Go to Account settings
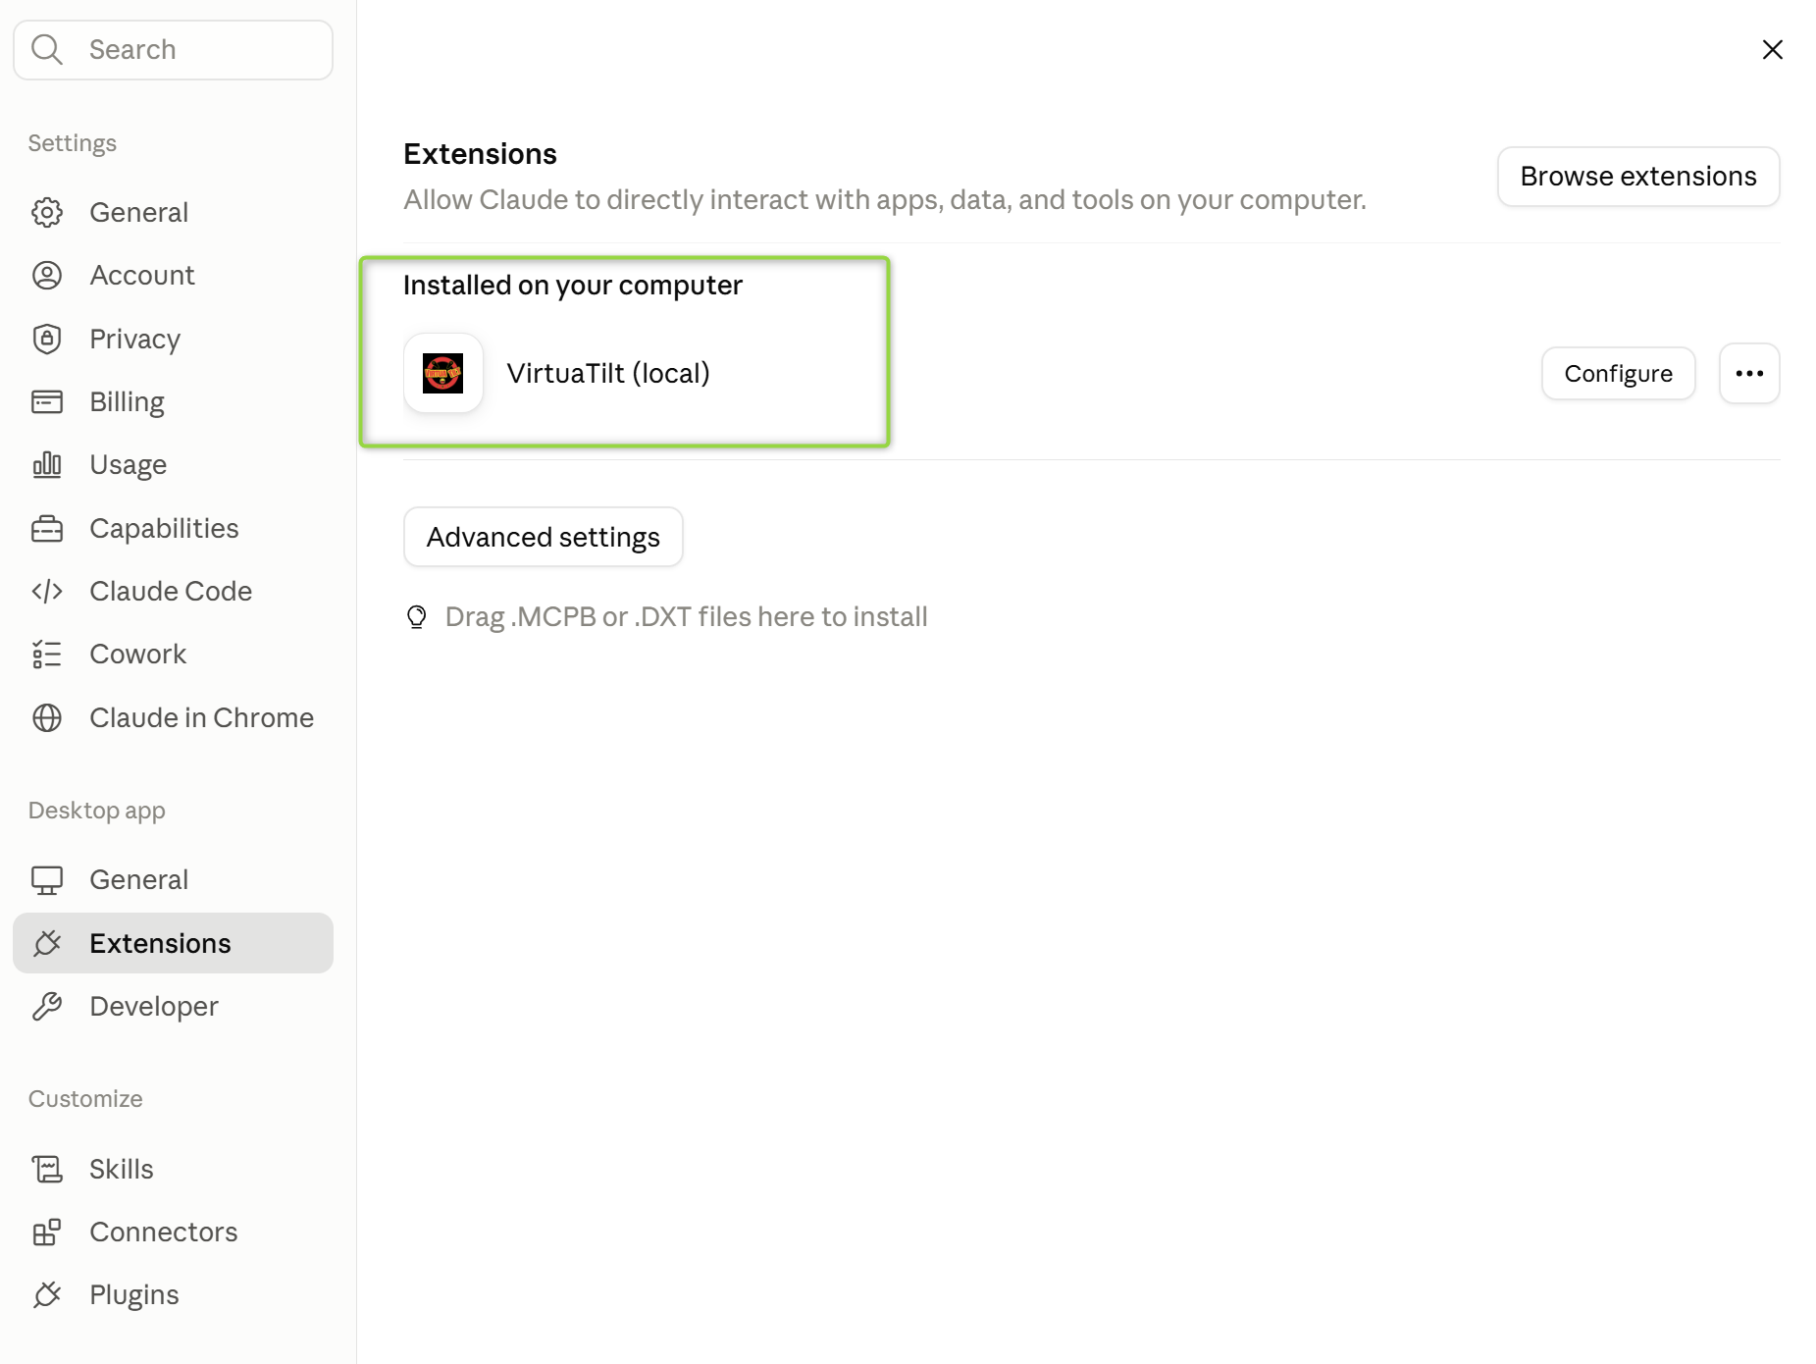Image resolution: width=1816 pixels, height=1364 pixels. point(173,275)
